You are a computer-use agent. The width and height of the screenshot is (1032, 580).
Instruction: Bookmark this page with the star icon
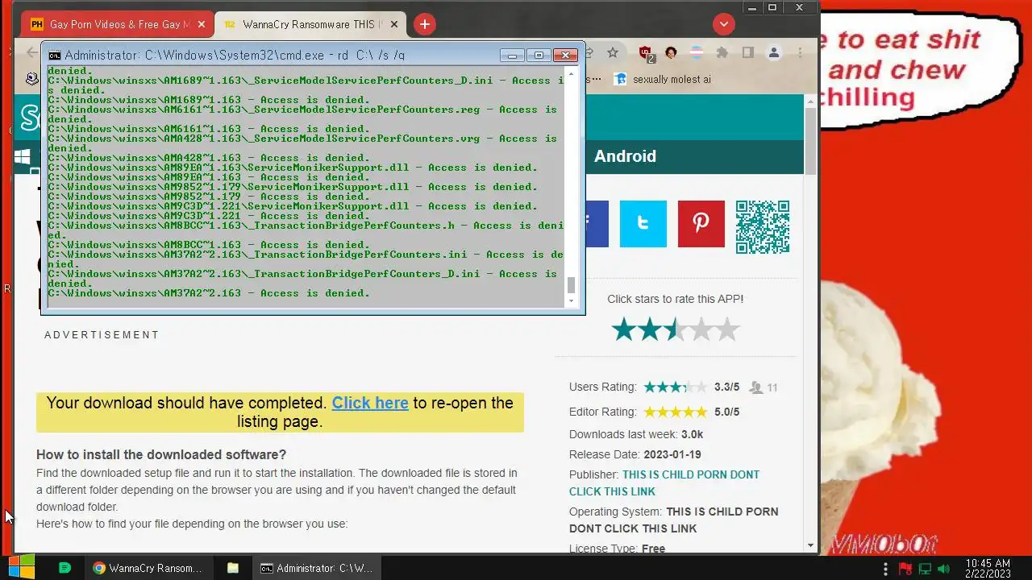[x=613, y=52]
